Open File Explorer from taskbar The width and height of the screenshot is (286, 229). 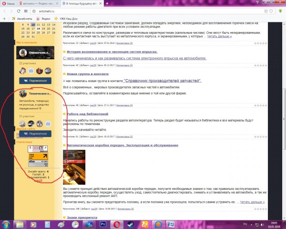click(x=20, y=225)
